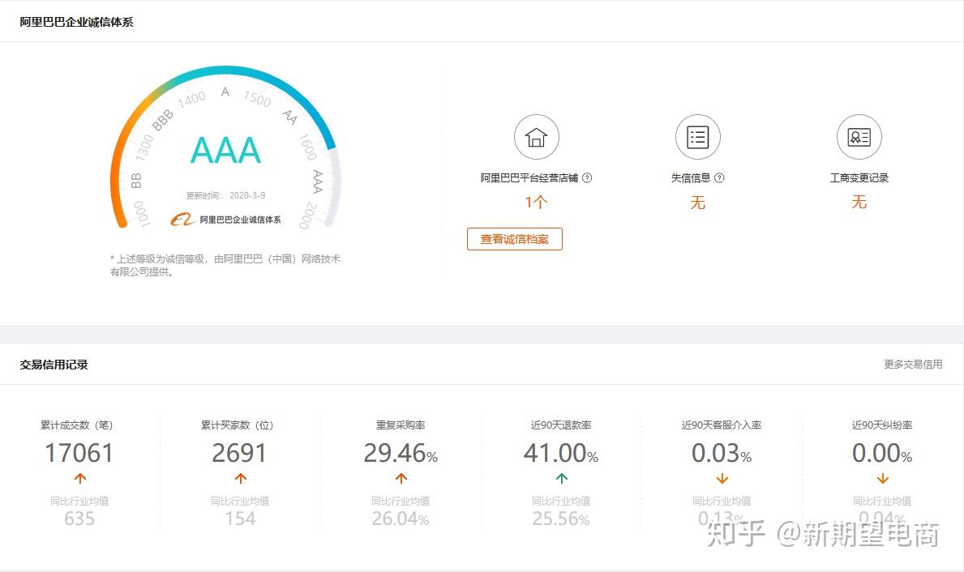
Task: Click help icon beside 阿里巴巴平台经营店铺
Action: 587,177
